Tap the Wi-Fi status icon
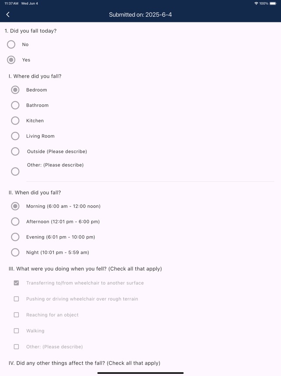This screenshot has height=376, width=281. (x=256, y=4)
